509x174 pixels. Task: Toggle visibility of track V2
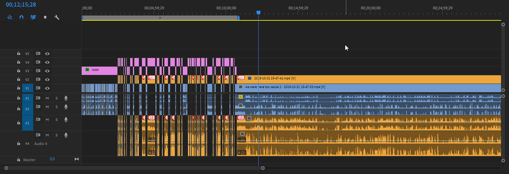[x=47, y=79]
